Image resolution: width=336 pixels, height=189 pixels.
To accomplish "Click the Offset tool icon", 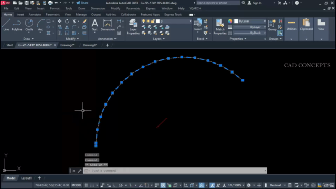I will [85, 33].
